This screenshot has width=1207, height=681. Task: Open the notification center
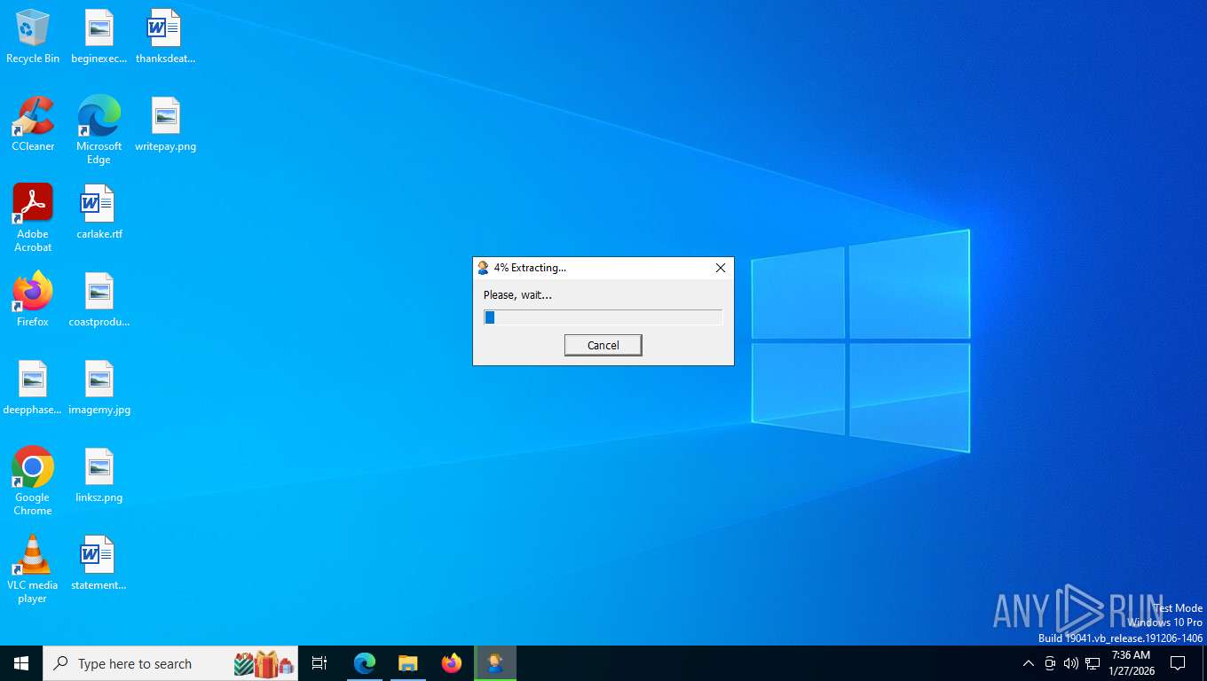pyautogui.click(x=1178, y=663)
